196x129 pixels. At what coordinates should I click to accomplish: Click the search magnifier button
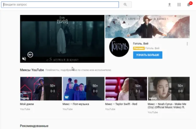pos(125,5)
